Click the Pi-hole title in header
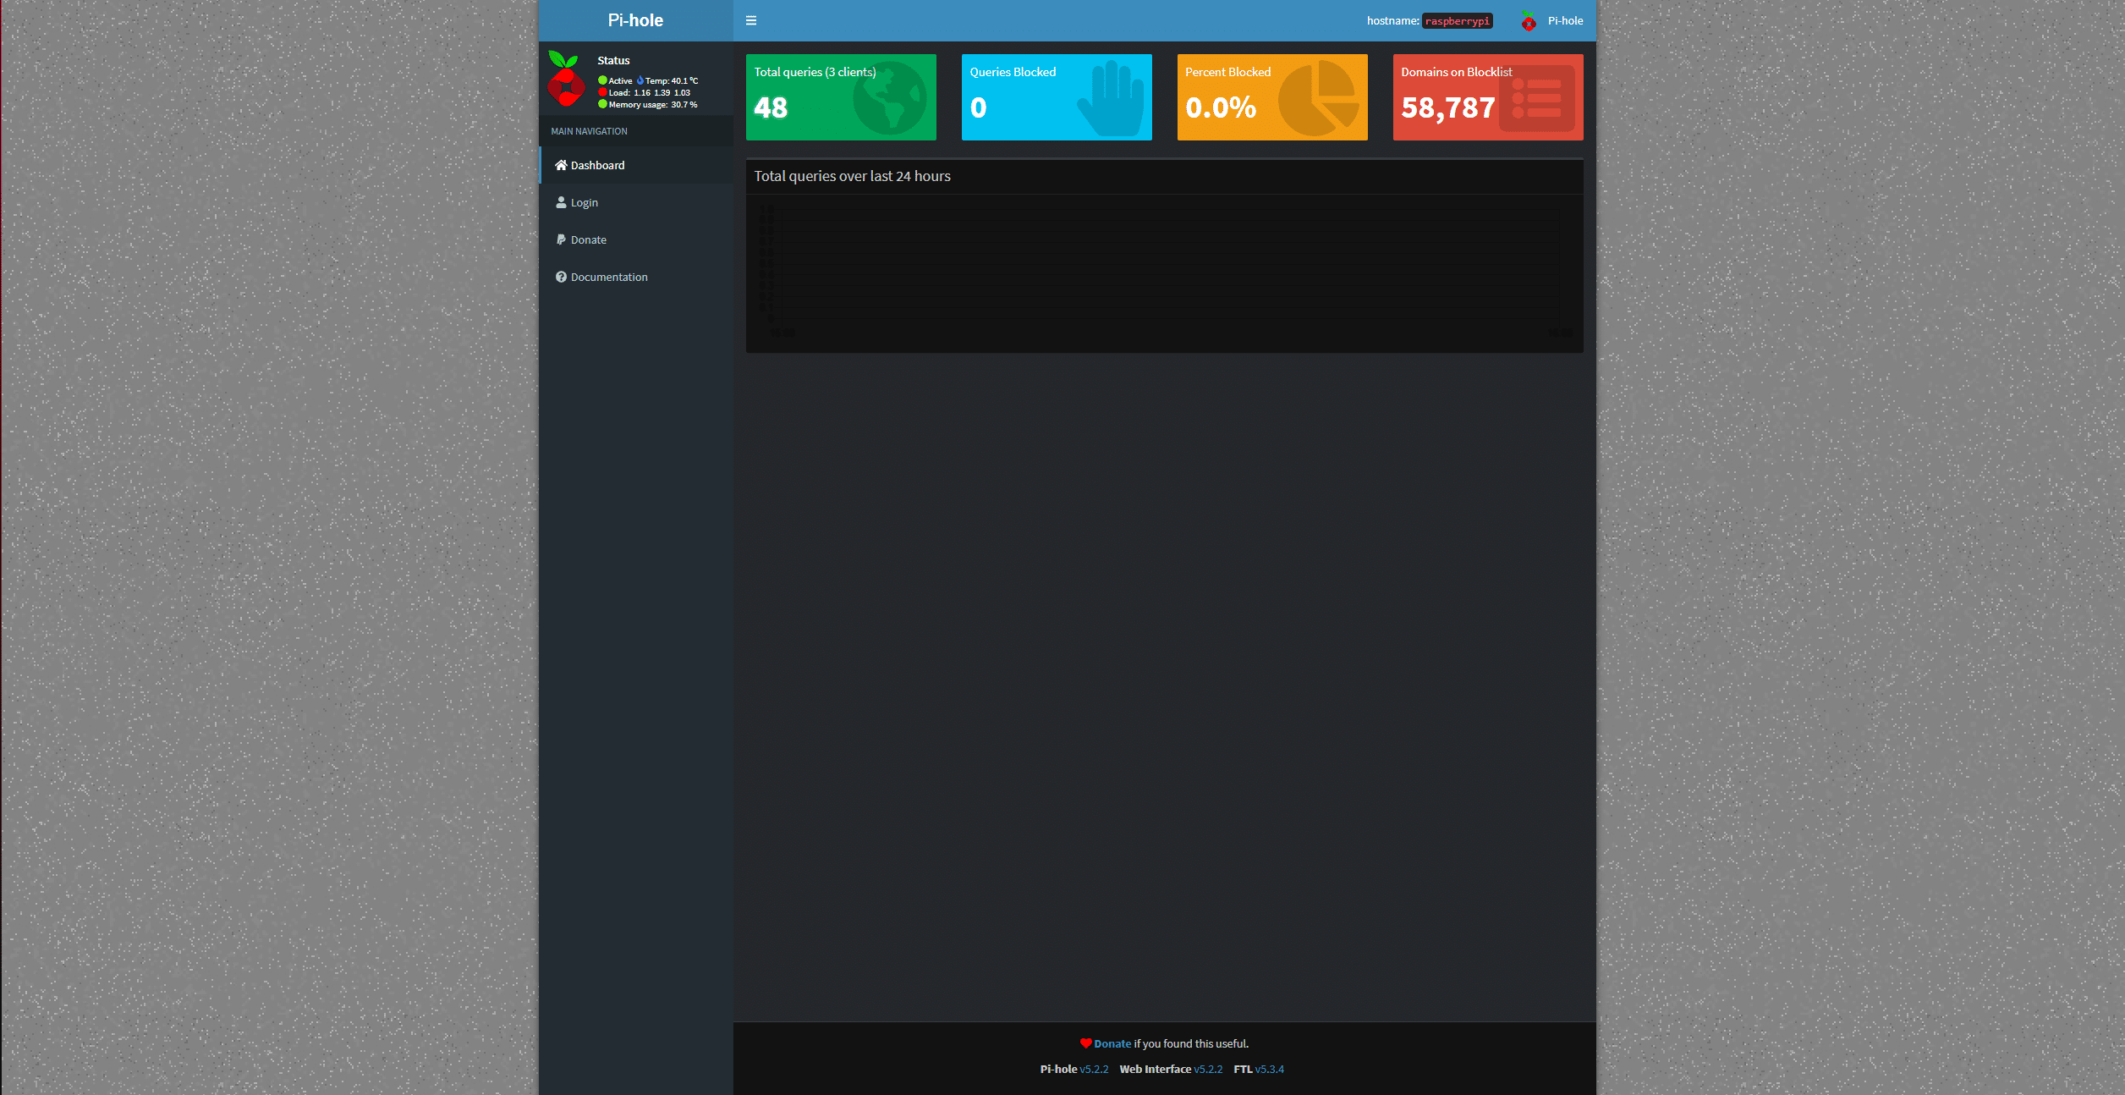The height and width of the screenshot is (1095, 2125). click(635, 20)
